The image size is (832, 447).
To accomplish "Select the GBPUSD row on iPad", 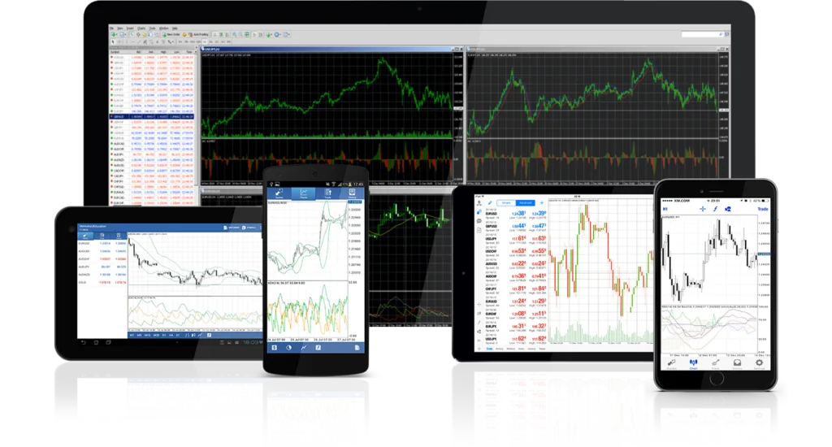I will coord(516,227).
